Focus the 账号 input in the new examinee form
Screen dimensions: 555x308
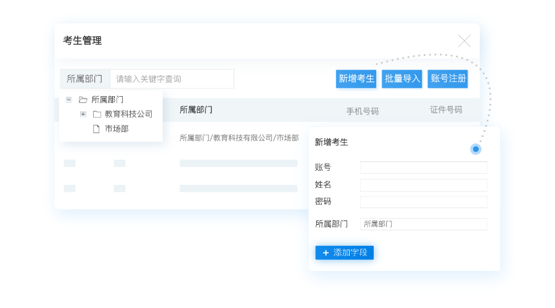coord(423,168)
